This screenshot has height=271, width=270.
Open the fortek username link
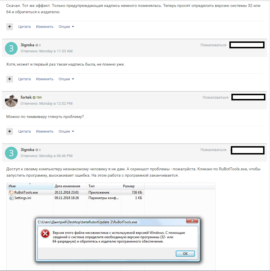[26, 97]
